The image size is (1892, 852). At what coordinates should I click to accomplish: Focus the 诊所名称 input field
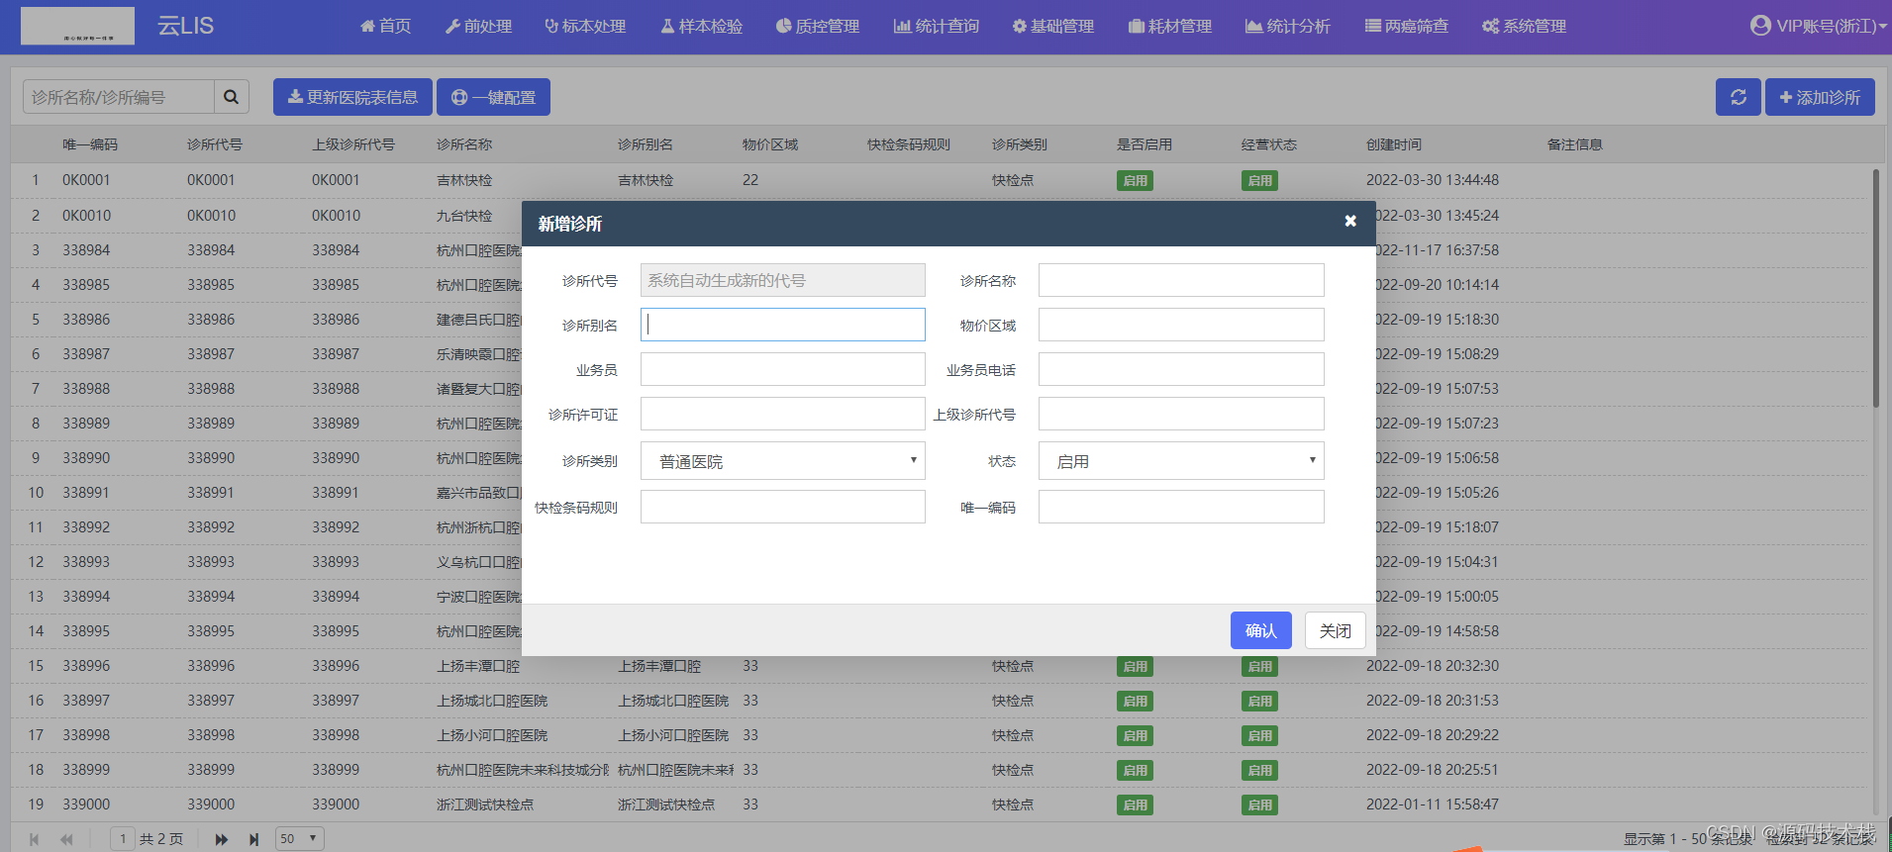(1181, 280)
